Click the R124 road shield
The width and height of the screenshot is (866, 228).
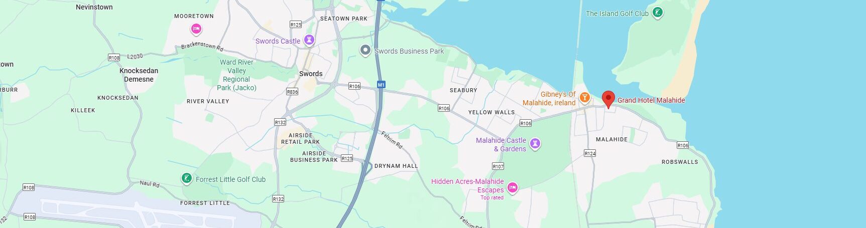pos(590,153)
